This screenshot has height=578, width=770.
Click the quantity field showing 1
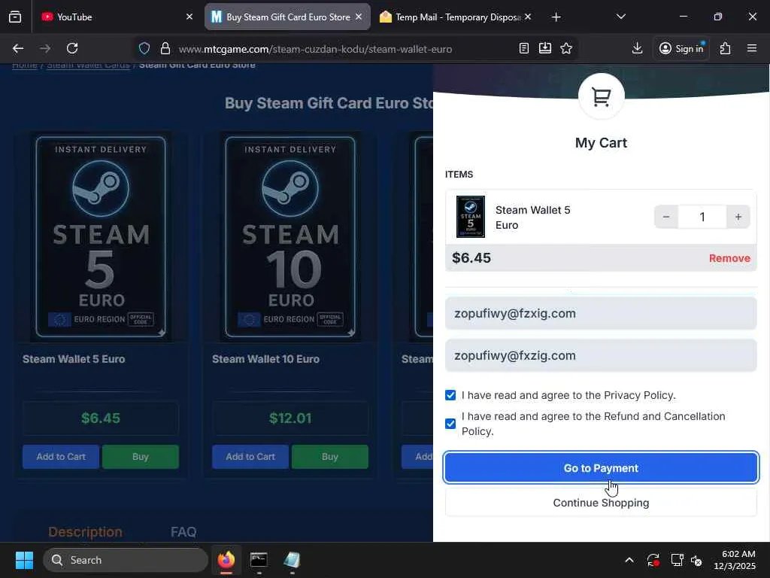pos(702,217)
